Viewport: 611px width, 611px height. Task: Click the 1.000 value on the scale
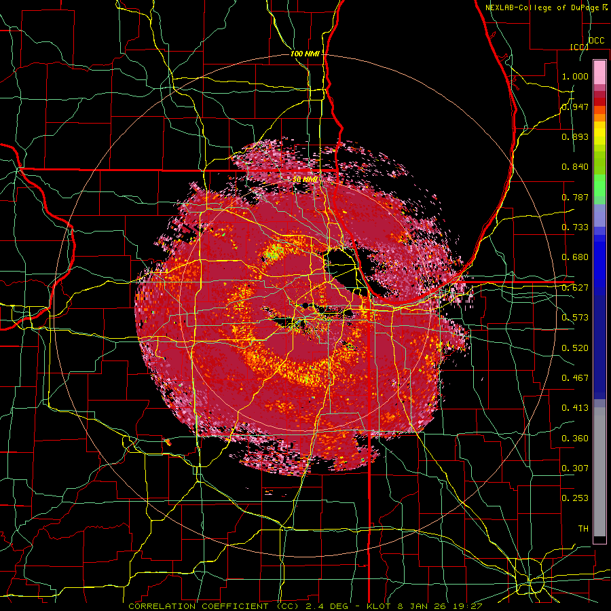point(575,76)
